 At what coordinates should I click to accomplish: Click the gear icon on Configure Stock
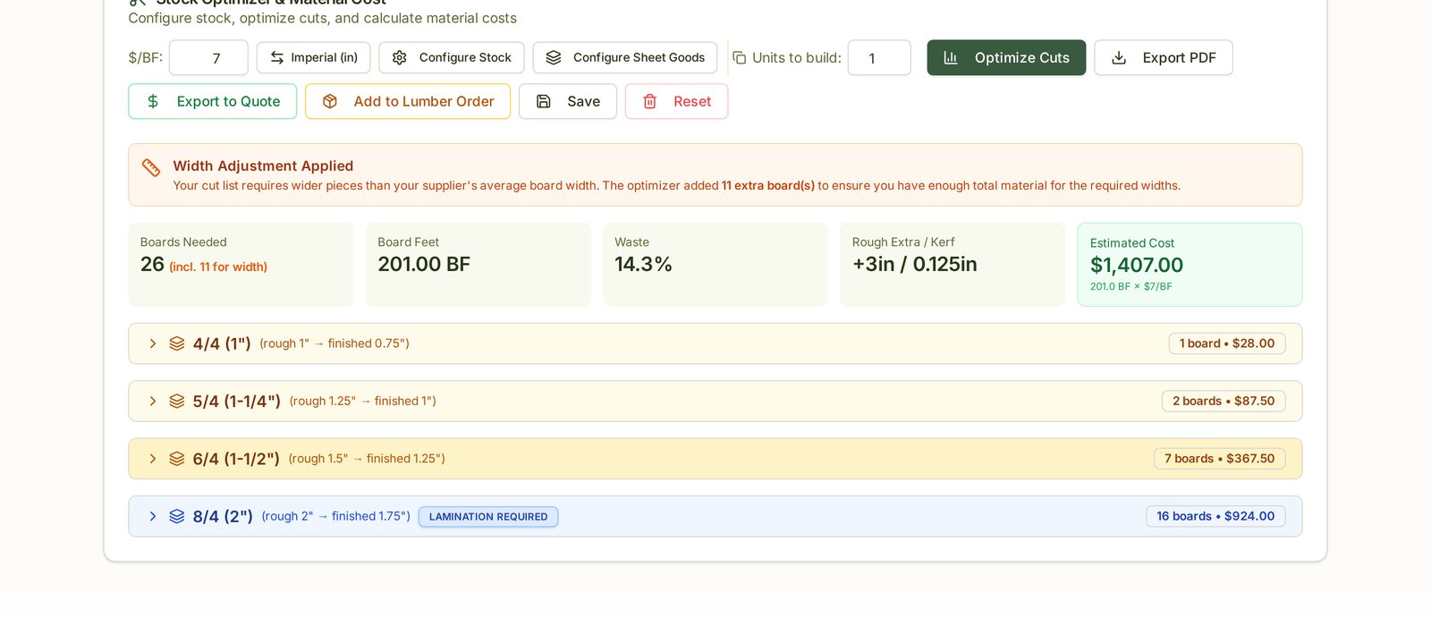400,57
